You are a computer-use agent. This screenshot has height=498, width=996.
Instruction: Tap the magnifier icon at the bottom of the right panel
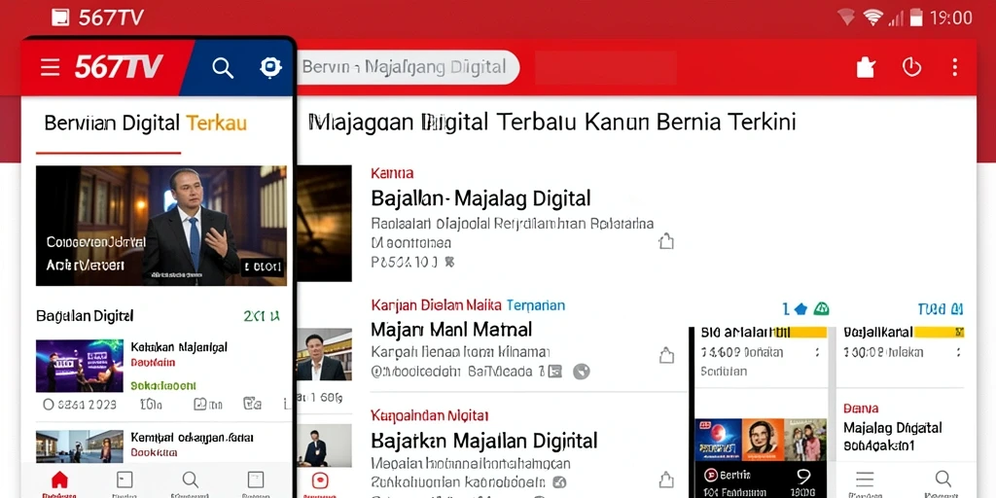943,479
